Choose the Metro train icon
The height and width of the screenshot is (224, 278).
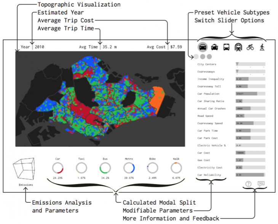pos(238,47)
